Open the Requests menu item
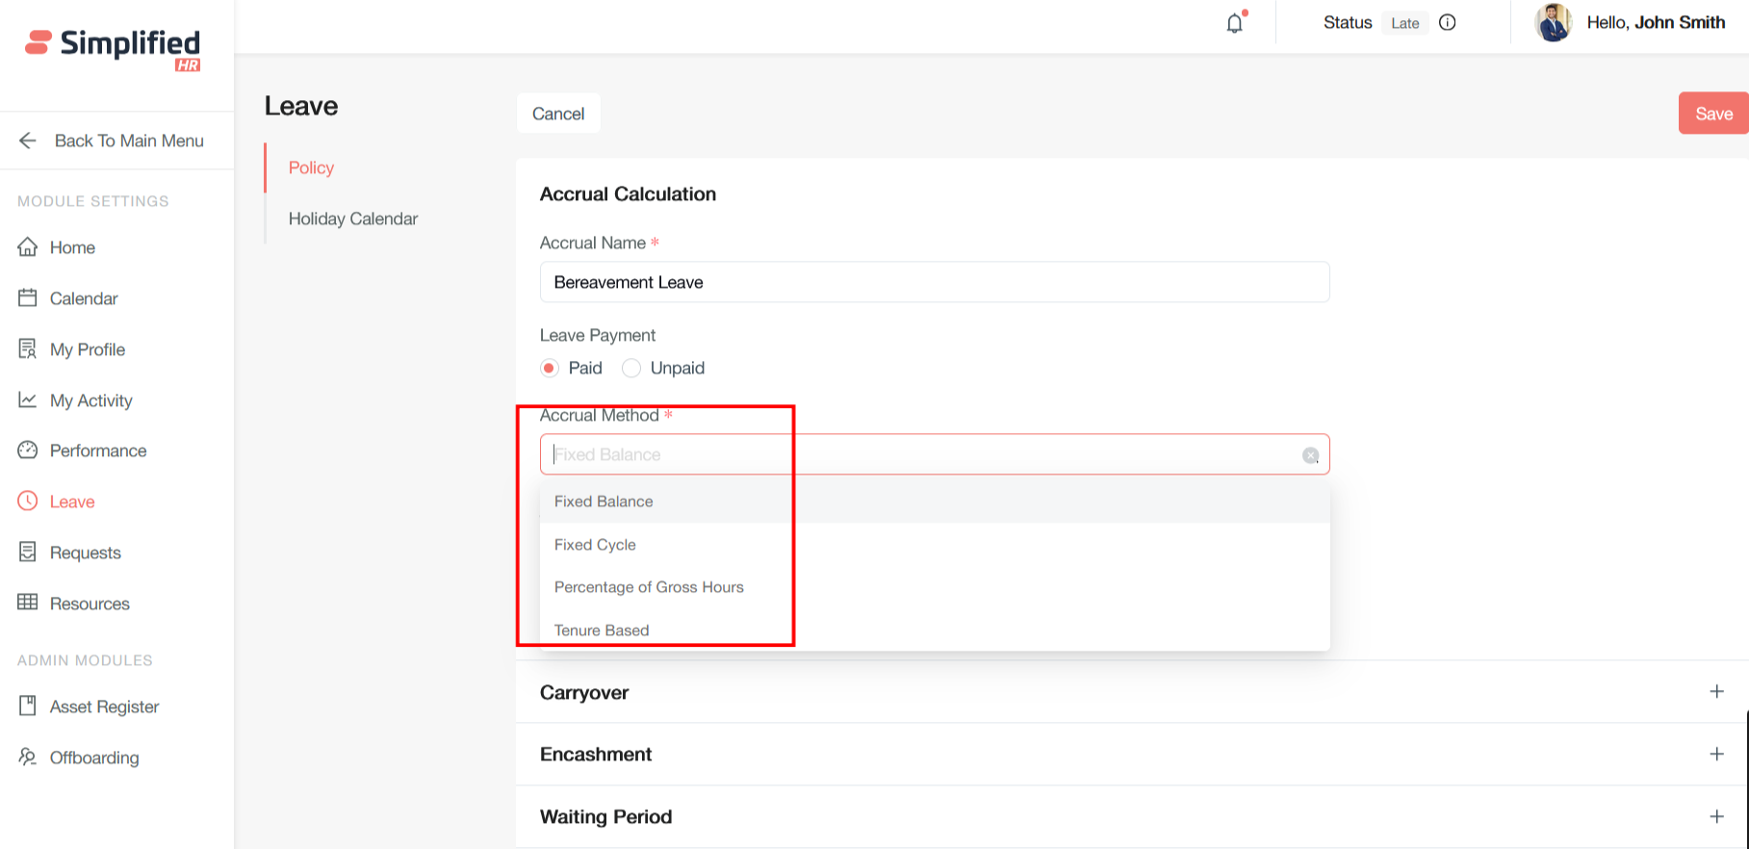This screenshot has width=1749, height=849. click(85, 553)
